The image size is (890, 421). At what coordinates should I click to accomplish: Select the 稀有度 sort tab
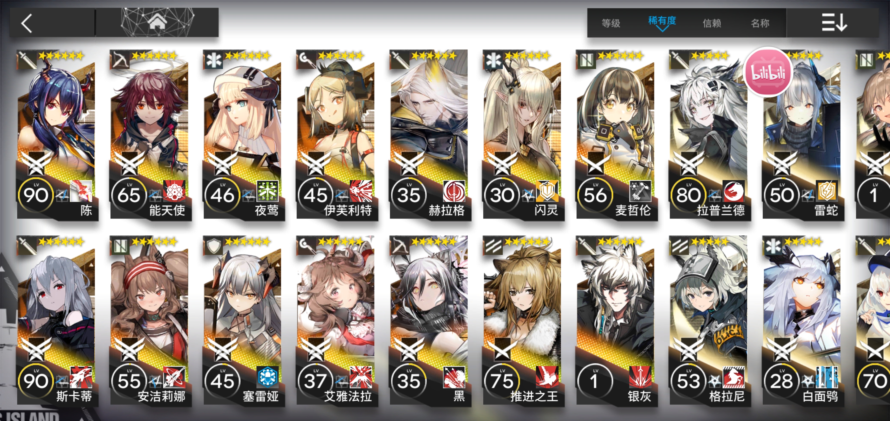tap(662, 21)
